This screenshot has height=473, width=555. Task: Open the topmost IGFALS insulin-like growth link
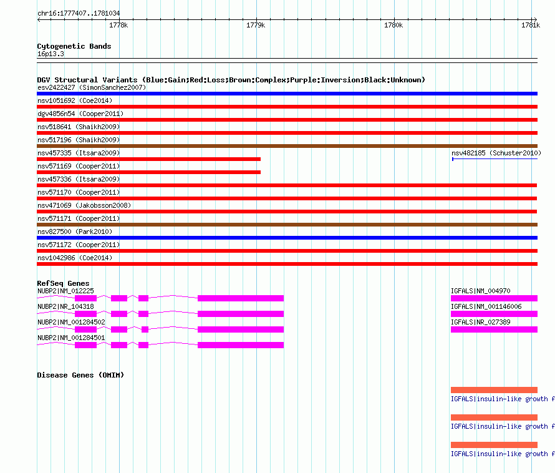point(503,399)
